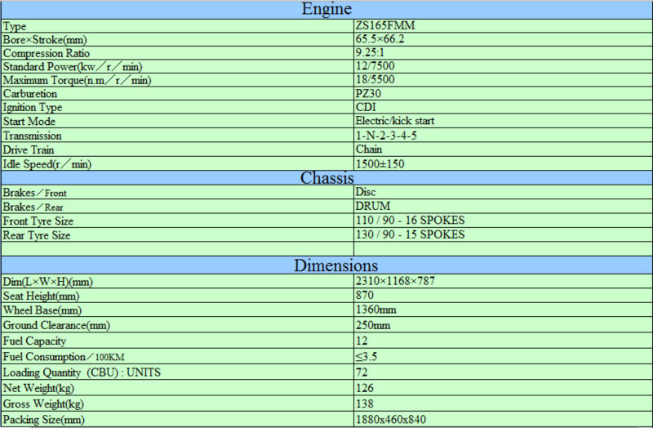Click the Disc value
The width and height of the screenshot is (653, 428).
coord(366,192)
